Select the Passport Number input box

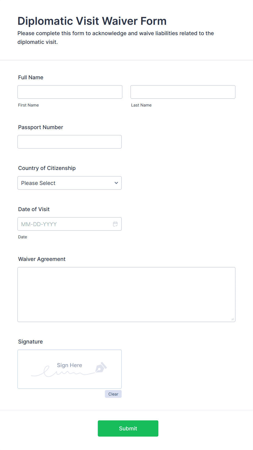click(70, 142)
